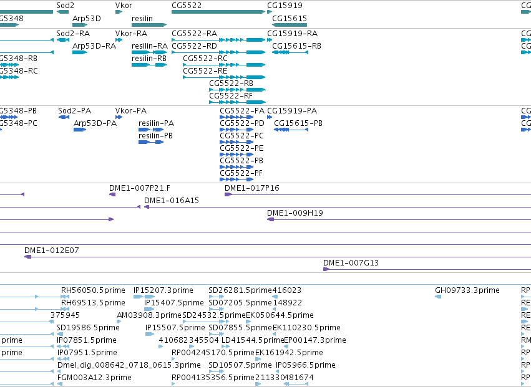The width and height of the screenshot is (531, 387).
Task: Click the resilin-RA transcript label
Action: pos(150,46)
